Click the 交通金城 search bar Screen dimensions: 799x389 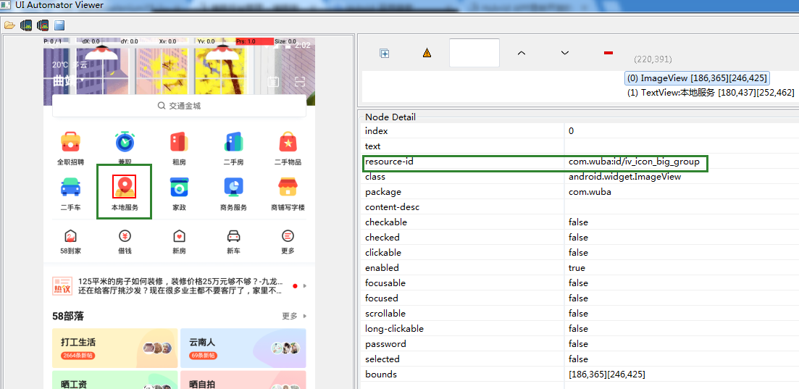180,106
